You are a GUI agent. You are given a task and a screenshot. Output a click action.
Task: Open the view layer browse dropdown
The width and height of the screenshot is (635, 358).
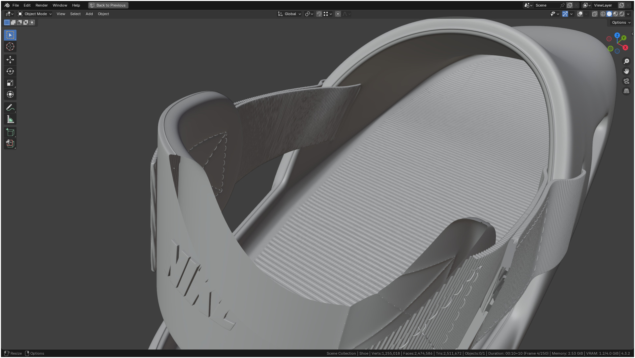click(587, 5)
